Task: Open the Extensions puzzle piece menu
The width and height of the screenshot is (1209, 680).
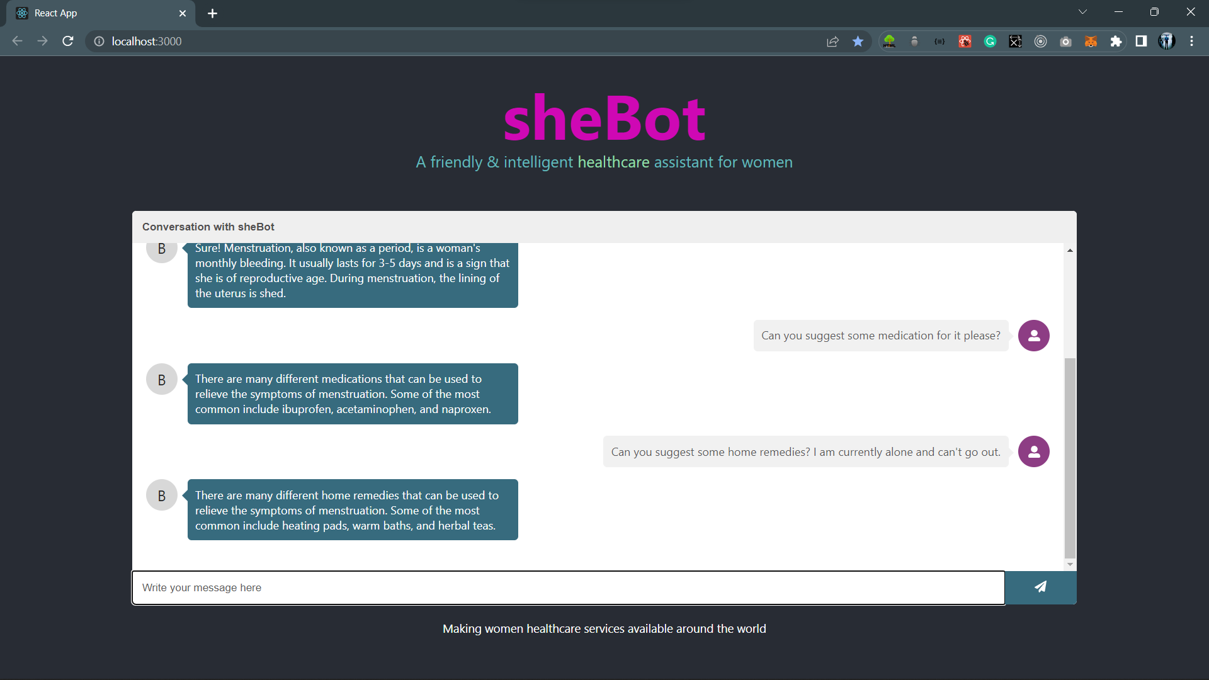Action: [1116, 42]
